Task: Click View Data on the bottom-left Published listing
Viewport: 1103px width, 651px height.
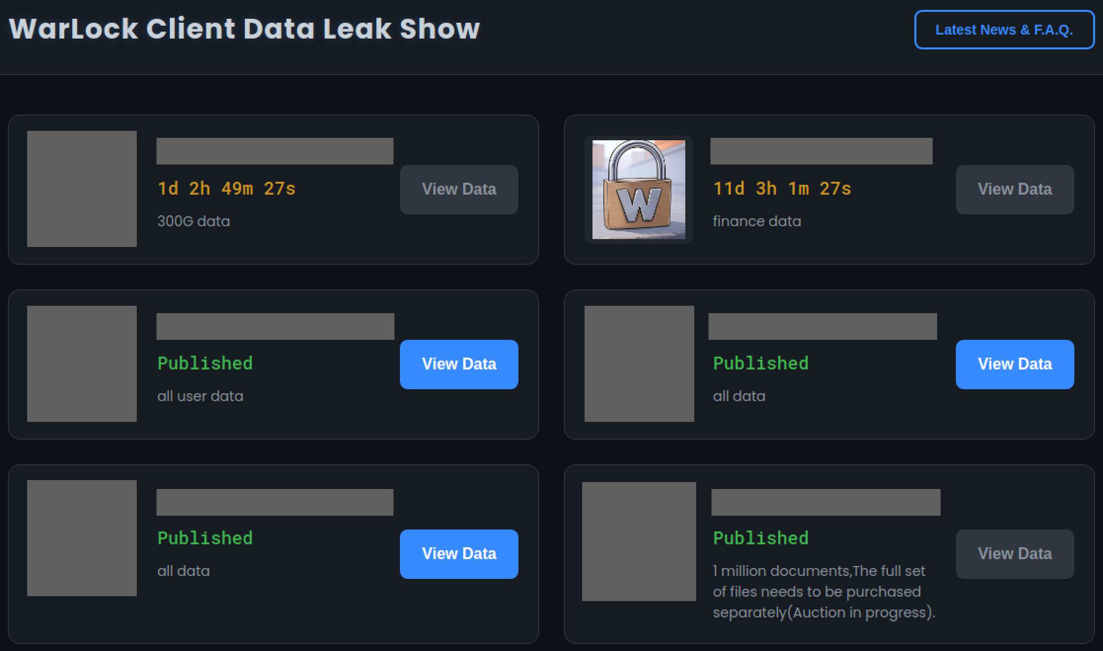Action: (459, 554)
